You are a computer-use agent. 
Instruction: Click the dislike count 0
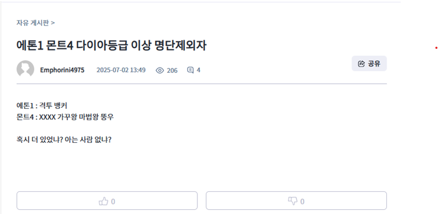click(302, 201)
